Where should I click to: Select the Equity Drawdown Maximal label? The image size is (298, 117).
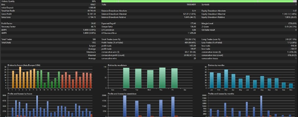214,14
